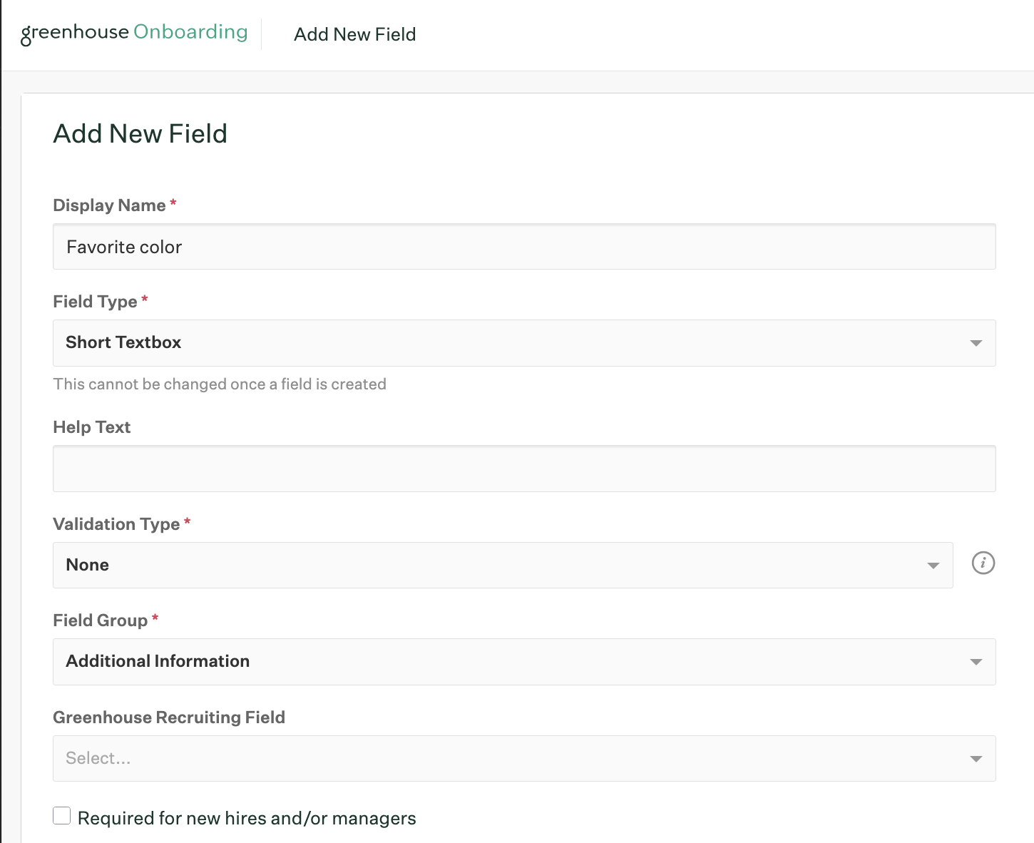Click the Field Group dropdown arrow
The height and width of the screenshot is (843, 1034).
(x=976, y=662)
